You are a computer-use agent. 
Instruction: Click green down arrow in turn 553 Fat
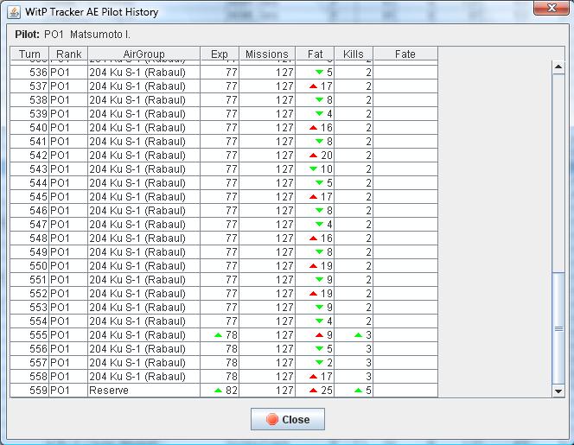click(319, 307)
